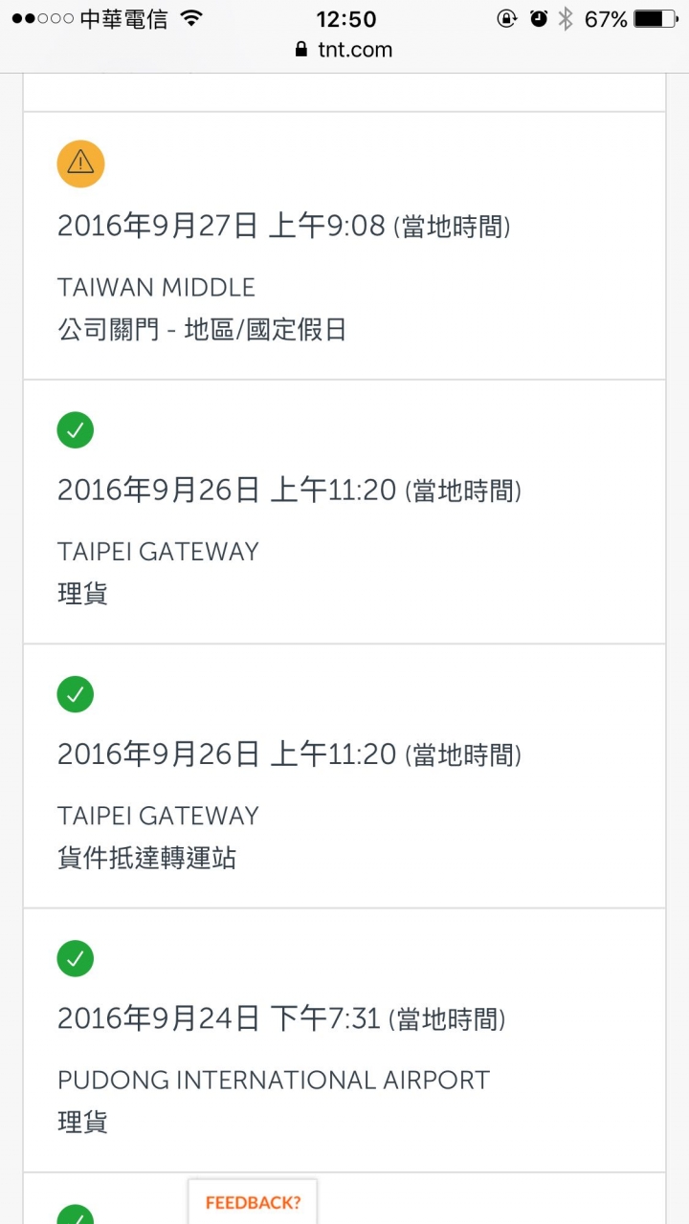Screen dimensions: 689x1224
Task: Tap the rotation lock status icon
Action: (507, 18)
